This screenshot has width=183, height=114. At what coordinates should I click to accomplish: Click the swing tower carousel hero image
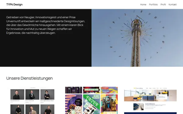[137, 38]
